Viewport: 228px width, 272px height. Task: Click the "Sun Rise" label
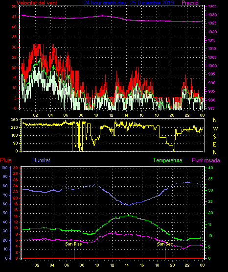tap(73, 244)
